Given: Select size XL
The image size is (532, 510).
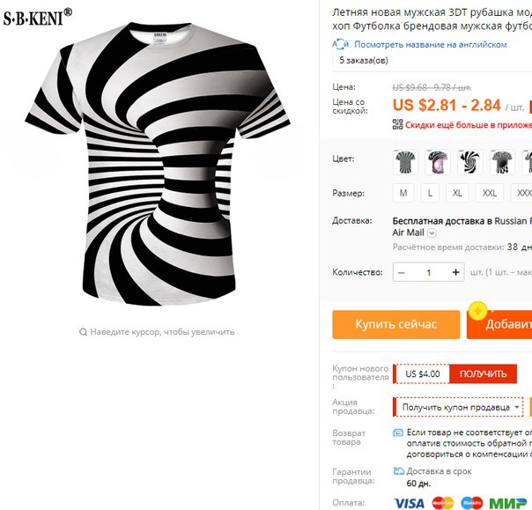Looking at the screenshot, I should (x=457, y=193).
